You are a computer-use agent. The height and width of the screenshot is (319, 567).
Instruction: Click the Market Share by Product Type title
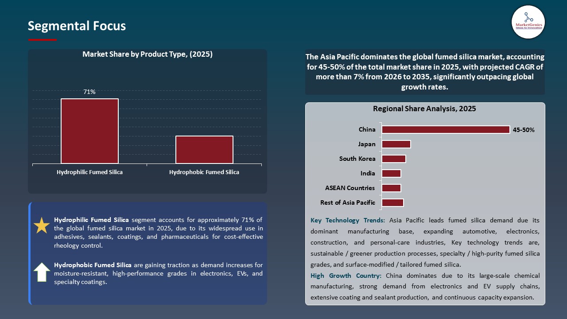tap(148, 54)
